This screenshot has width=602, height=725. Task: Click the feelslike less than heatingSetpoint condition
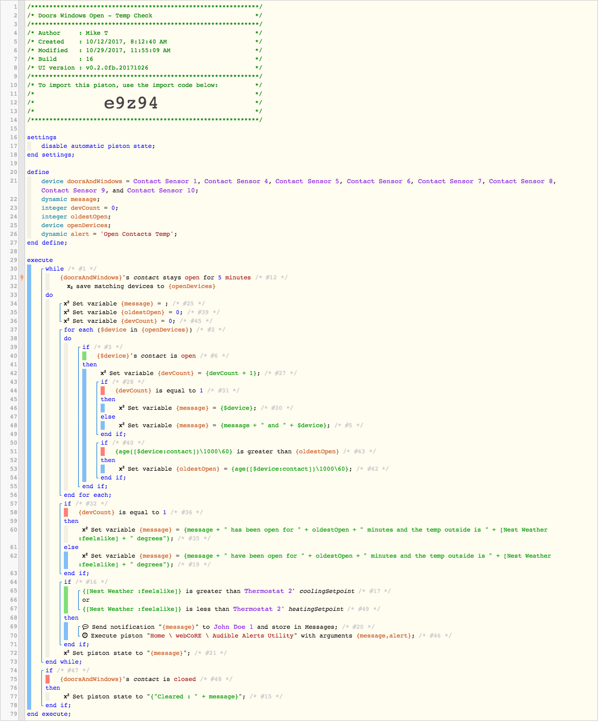tap(213, 609)
